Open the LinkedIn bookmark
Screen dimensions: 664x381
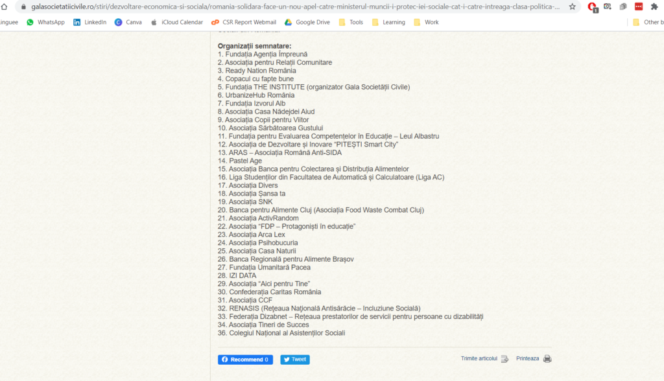(89, 22)
